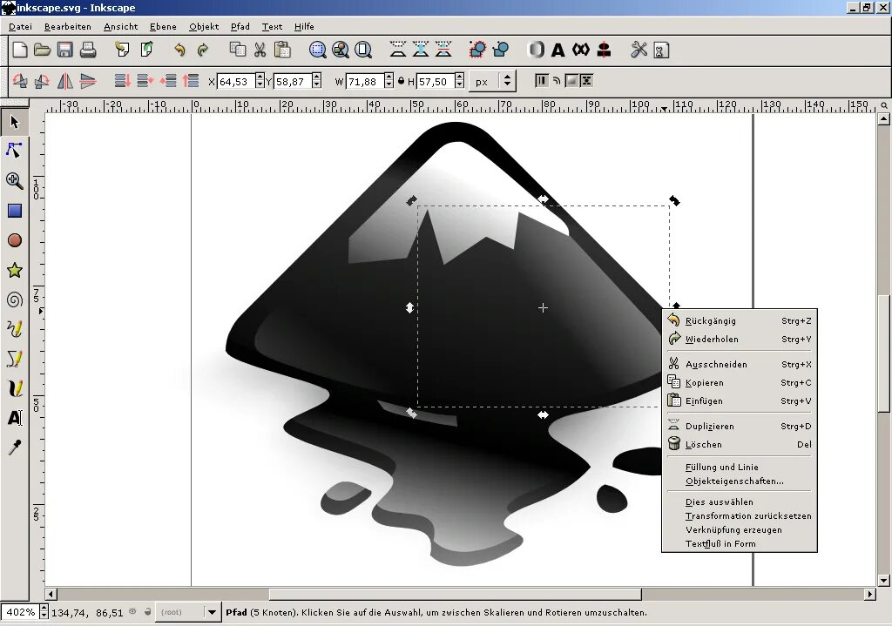
Task: Select the Ellipse circle tool
Action: coord(15,240)
